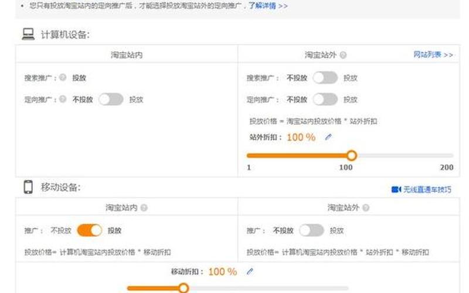The image size is (469, 293).
Task: Open 网站列表 >> link
Action: coord(433,54)
